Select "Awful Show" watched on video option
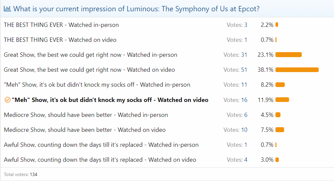The width and height of the screenshot is (334, 181). click(x=100, y=160)
